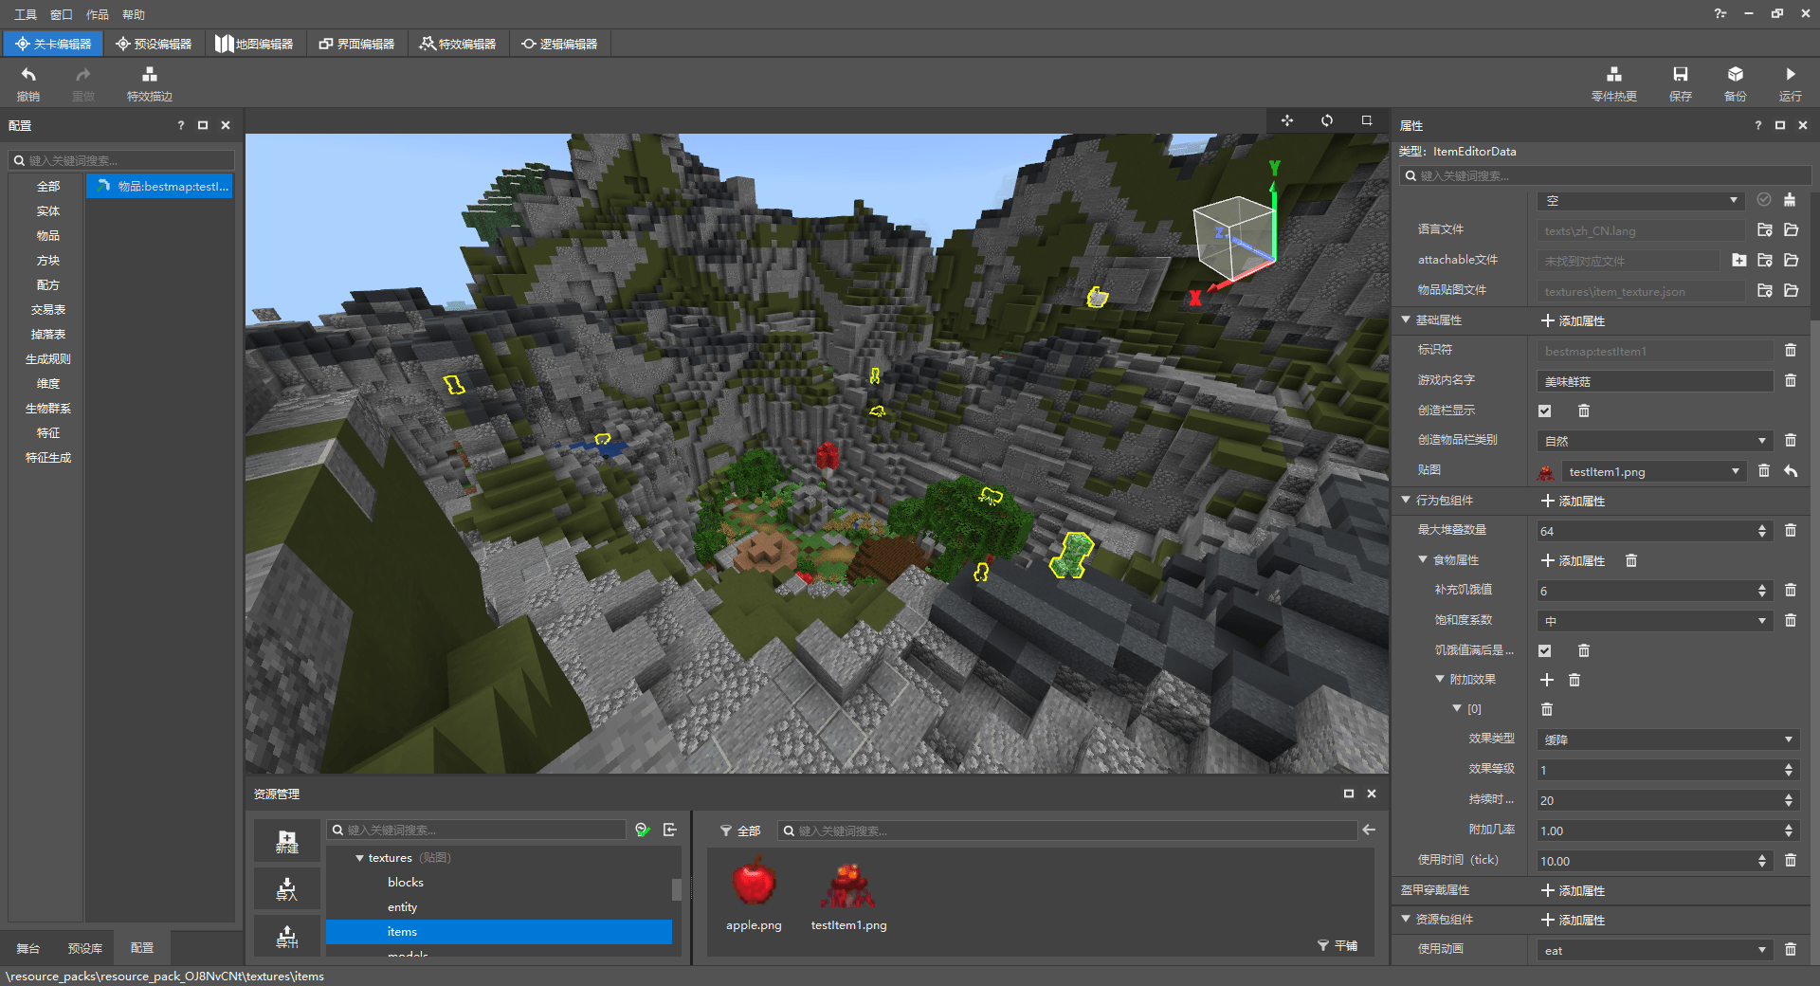Delete the 食物属性 group via trash icon
The height and width of the screenshot is (986, 1820).
1631,561
